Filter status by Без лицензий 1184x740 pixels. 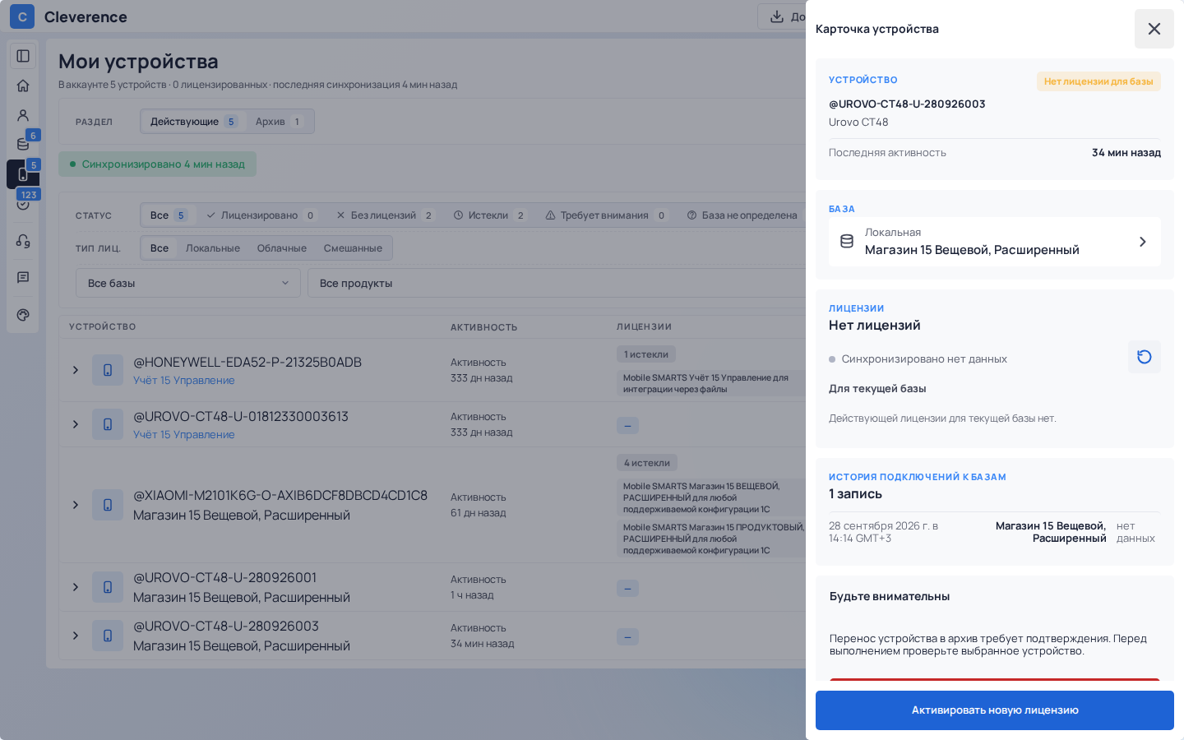coord(384,215)
